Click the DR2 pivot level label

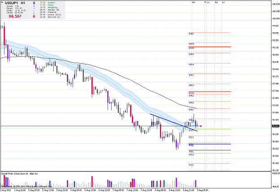[x=191, y=96]
